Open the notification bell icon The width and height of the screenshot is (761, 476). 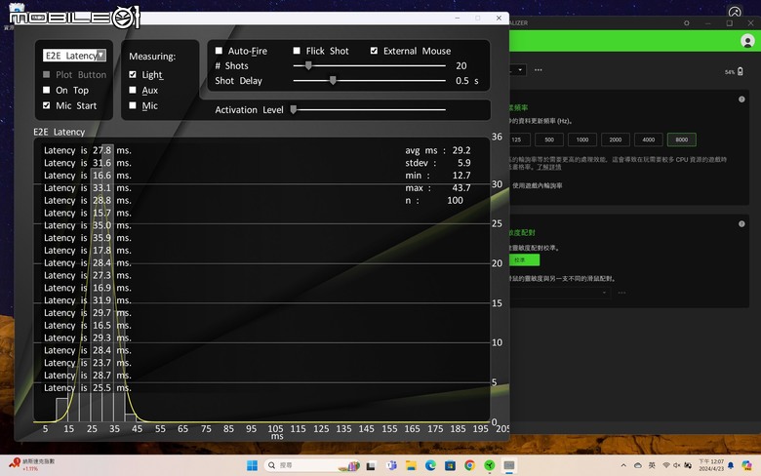(x=731, y=466)
